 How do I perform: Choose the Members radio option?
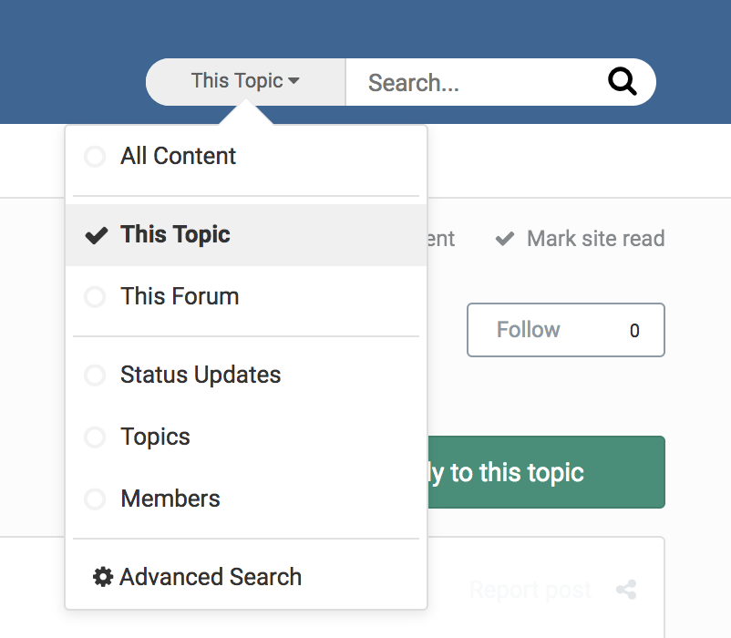[95, 499]
